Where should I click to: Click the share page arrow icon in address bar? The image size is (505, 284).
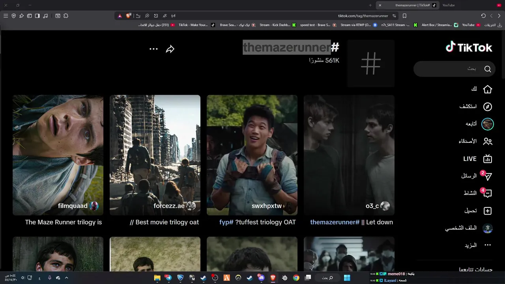138,16
